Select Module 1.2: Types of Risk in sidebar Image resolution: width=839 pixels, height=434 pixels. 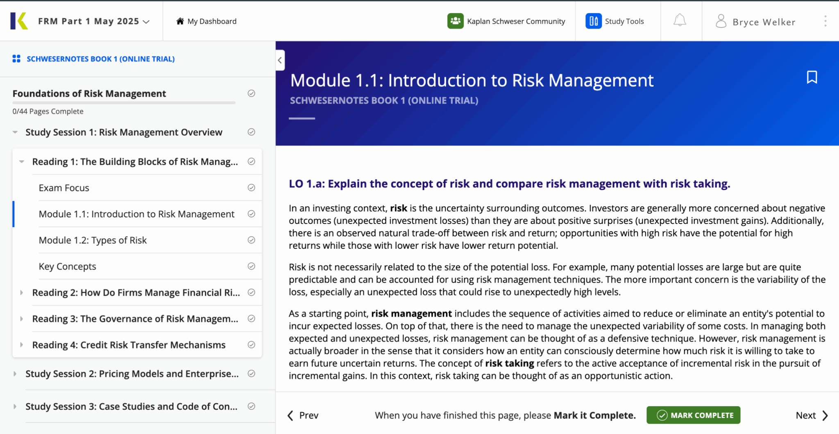point(93,240)
